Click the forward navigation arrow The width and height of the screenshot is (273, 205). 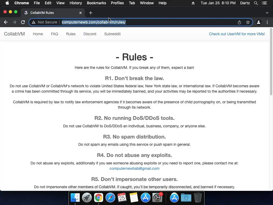[14, 22]
